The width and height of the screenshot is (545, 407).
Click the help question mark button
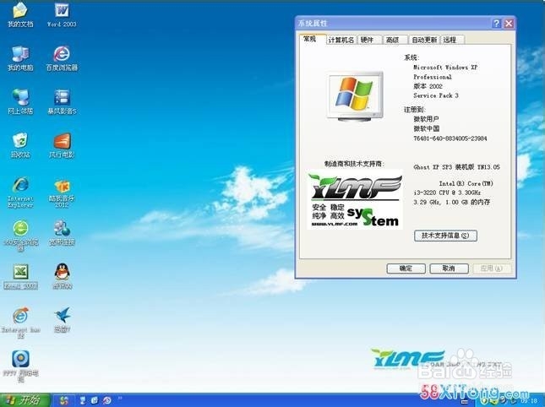point(497,24)
